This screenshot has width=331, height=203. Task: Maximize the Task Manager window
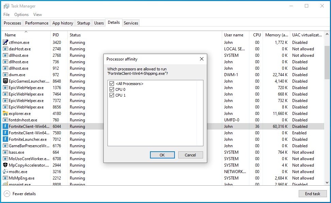(x=307, y=6)
